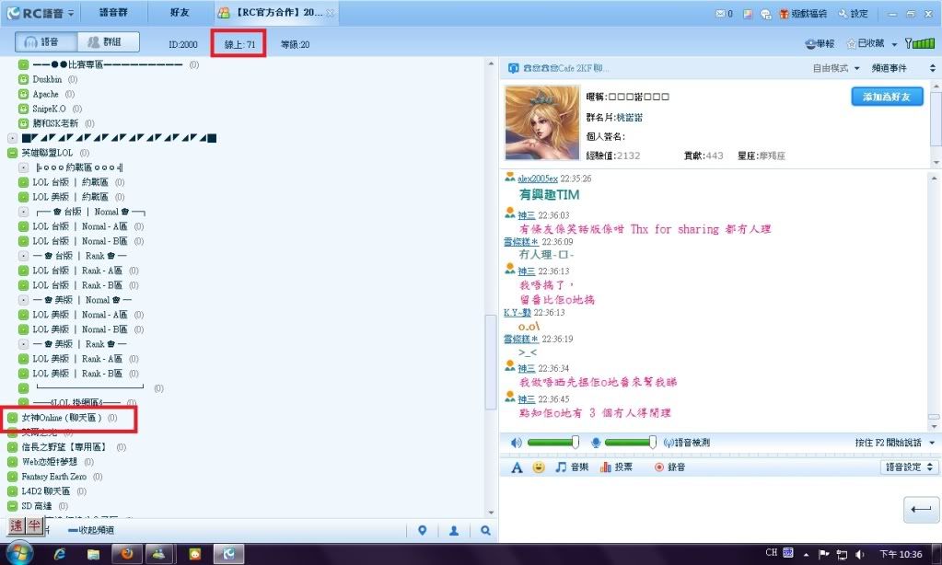Switch to the 群組 group view
The image size is (942, 565).
coord(107,42)
